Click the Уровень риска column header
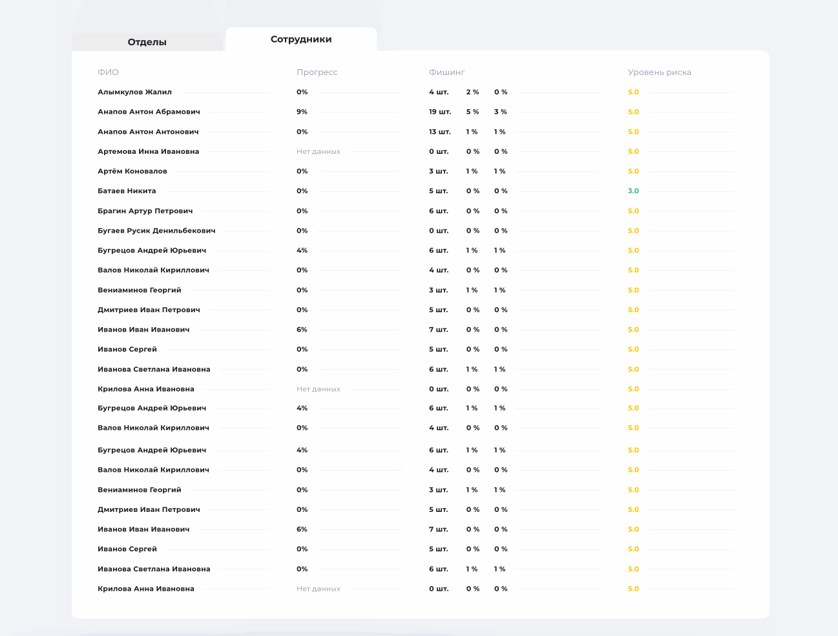Viewport: 838px width, 636px height. 660,72
